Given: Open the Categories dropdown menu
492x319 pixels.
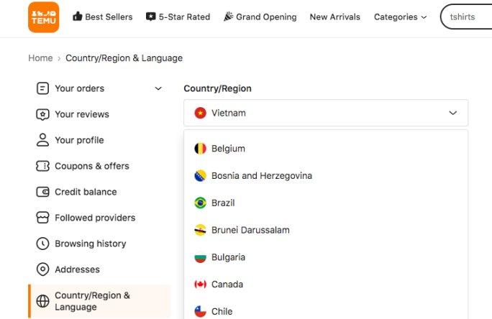Looking at the screenshot, I should click(x=400, y=17).
